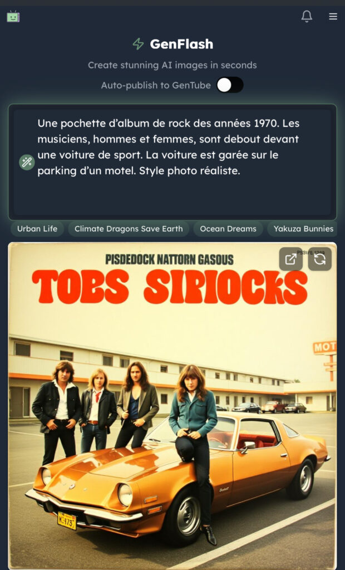Image resolution: width=345 pixels, height=570 pixels.
Task: Regenerate the image with the refresh icon
Action: 319,259
